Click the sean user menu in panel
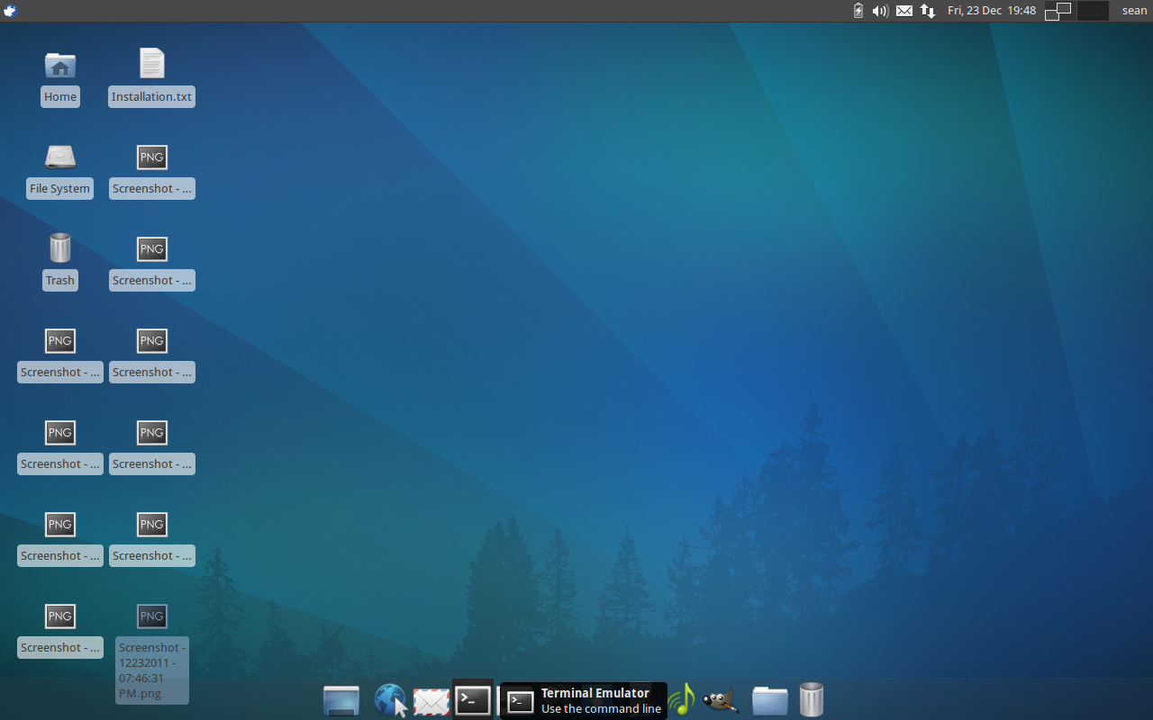 1133,10
